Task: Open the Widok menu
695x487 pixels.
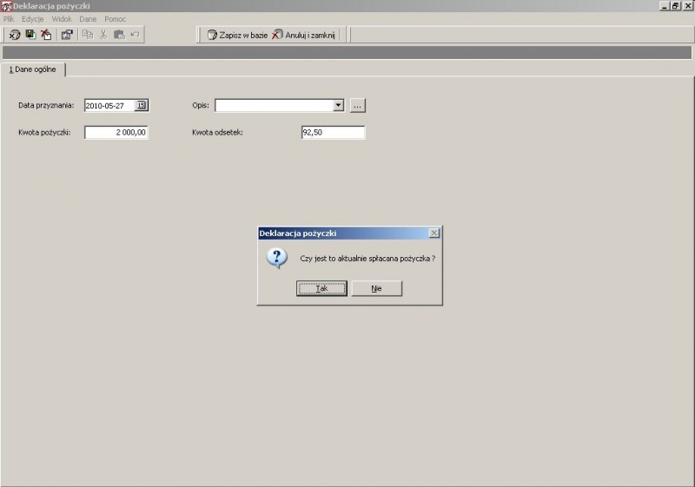Action: click(62, 19)
